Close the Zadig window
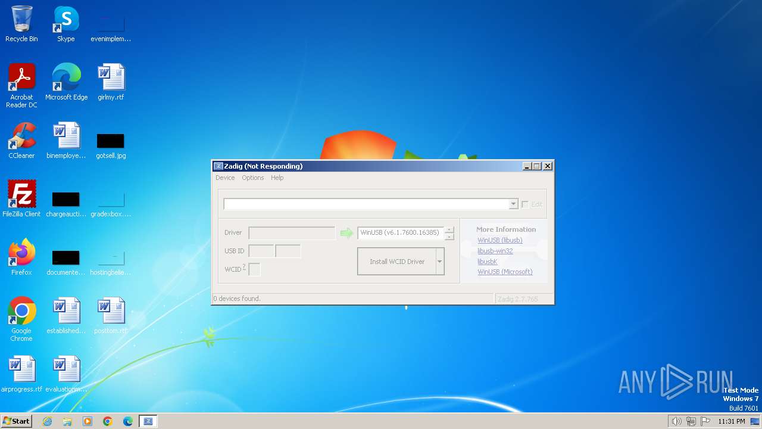This screenshot has height=429, width=762. [x=548, y=166]
